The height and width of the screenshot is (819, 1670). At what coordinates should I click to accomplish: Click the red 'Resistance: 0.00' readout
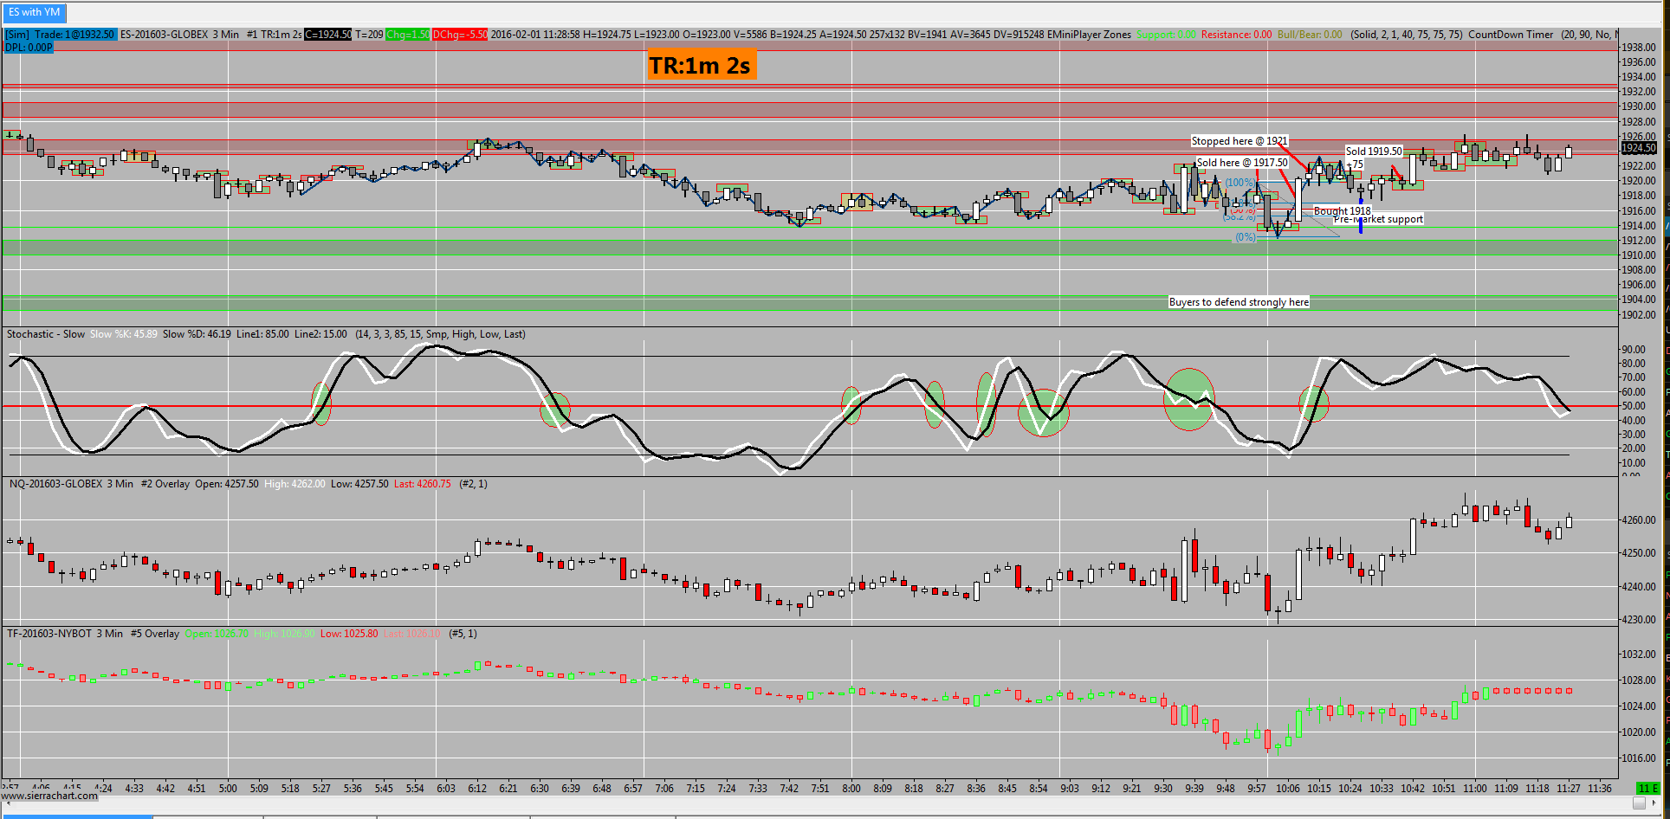tap(1236, 35)
